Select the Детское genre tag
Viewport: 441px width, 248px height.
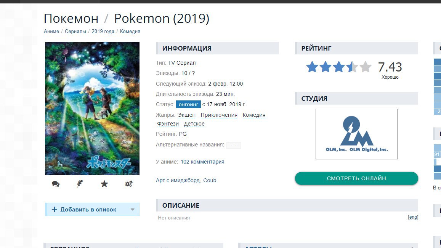194,124
